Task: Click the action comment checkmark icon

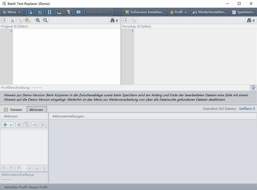Action: pyautogui.click(x=42, y=125)
